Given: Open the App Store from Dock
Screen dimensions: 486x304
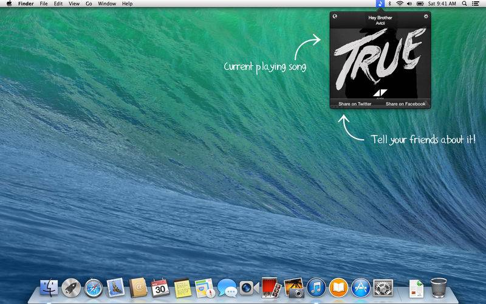Looking at the screenshot, I should (360, 288).
